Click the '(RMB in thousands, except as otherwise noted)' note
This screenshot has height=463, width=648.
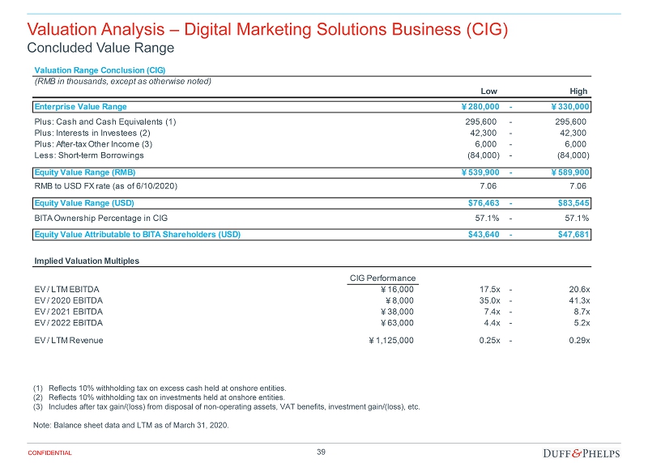click(123, 82)
